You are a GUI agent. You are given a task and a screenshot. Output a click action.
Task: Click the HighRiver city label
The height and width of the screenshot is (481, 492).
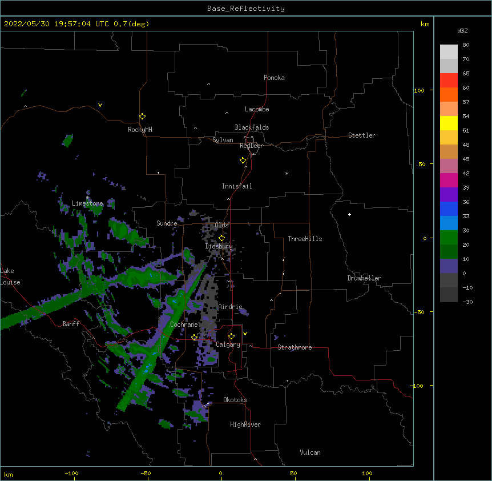(x=245, y=424)
